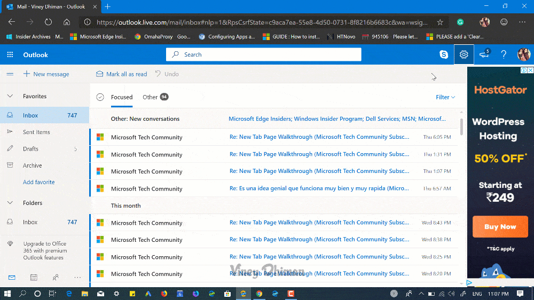Viewport: 534px width, 300px height.
Task: Select the Other tab
Action: pyautogui.click(x=155, y=97)
